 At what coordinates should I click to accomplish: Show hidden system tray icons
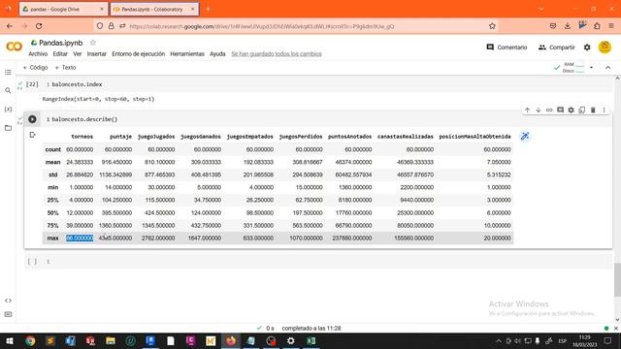tap(499, 340)
